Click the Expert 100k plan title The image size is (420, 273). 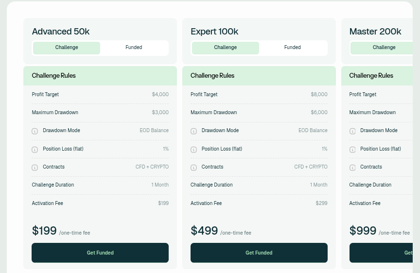pyautogui.click(x=214, y=32)
